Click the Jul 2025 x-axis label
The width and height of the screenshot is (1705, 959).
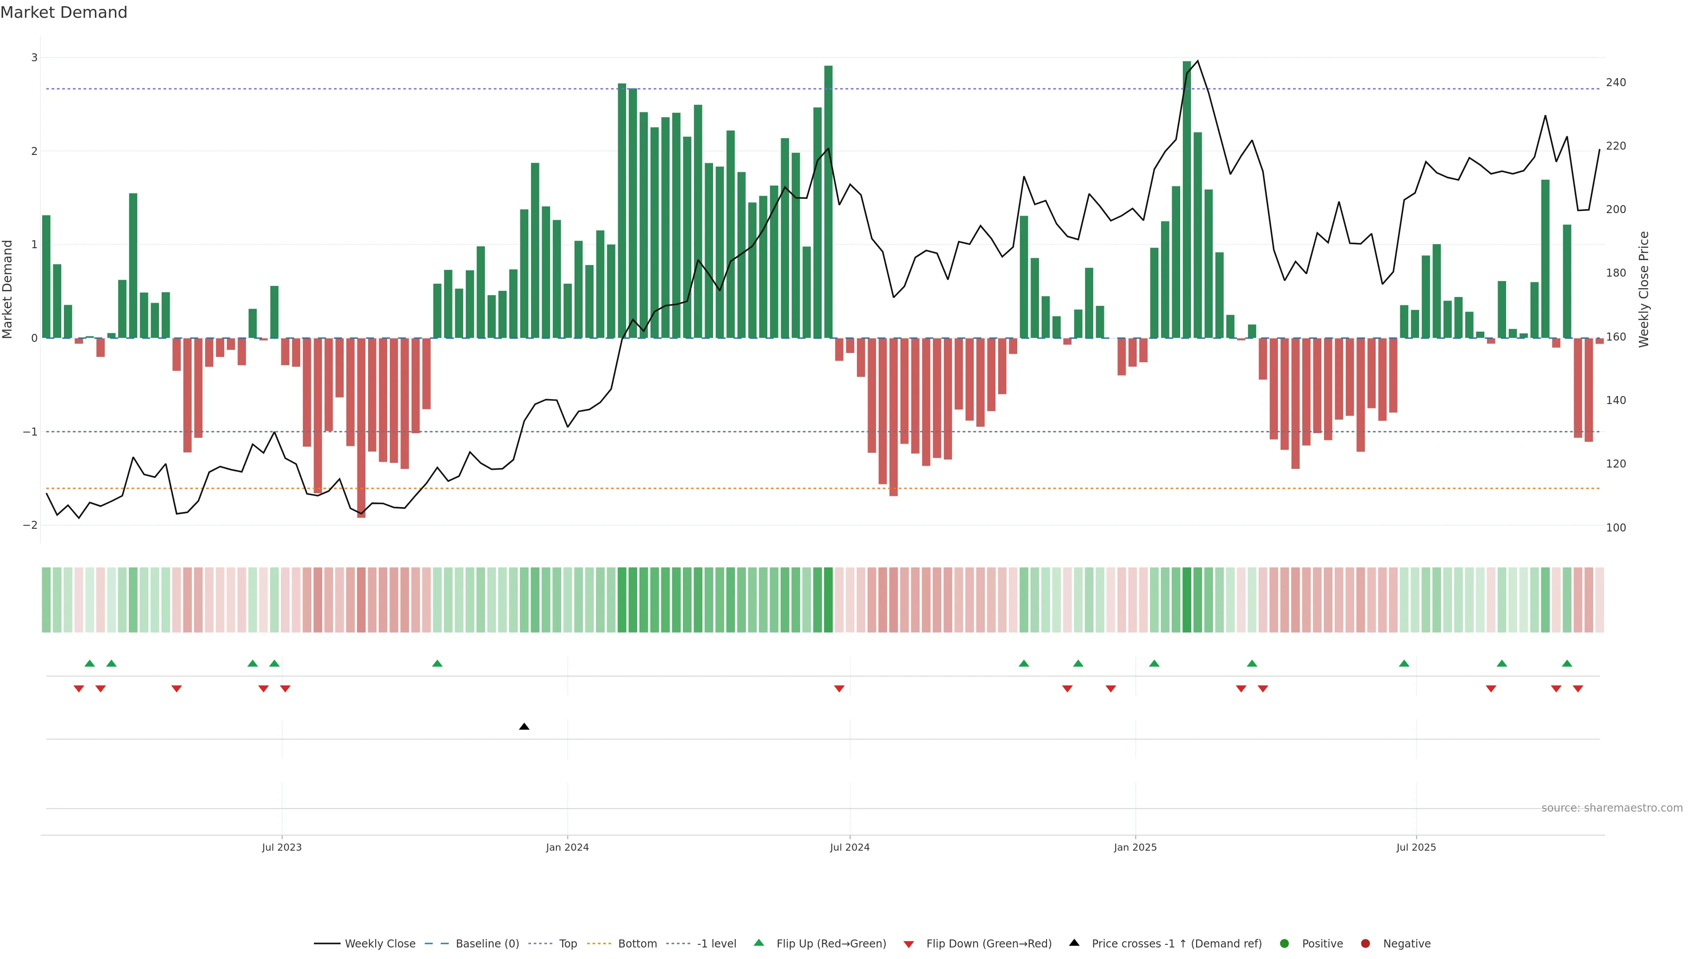pyautogui.click(x=1416, y=847)
